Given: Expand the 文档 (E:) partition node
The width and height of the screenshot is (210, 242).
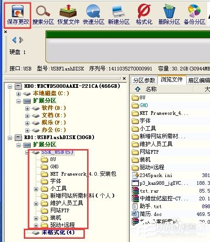Looking at the screenshot, I should 27,116.
